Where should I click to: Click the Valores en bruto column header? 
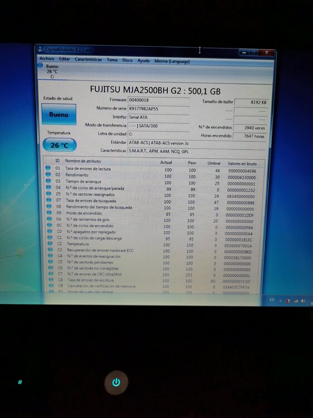[242, 163]
